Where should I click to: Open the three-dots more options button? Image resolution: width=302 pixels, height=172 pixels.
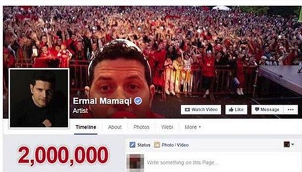[x=291, y=110]
